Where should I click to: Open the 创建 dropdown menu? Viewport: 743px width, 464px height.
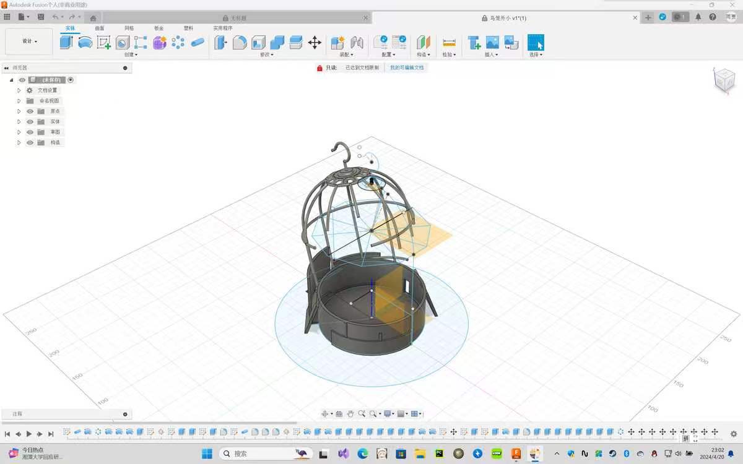click(x=131, y=54)
